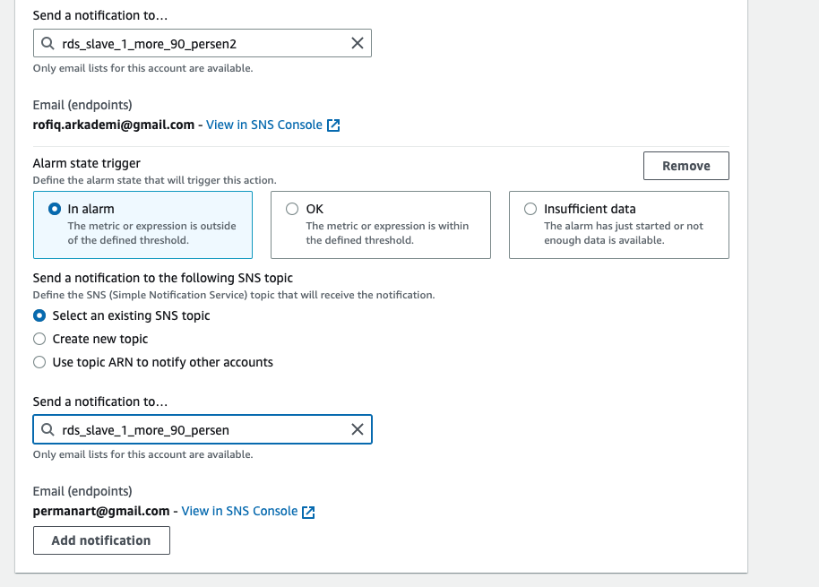Open View in SNS Console for permanart@gmail.com
The width and height of the screenshot is (819, 587).
point(239,511)
